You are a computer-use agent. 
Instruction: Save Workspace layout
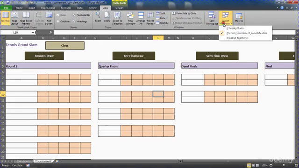pyautogui.click(x=212, y=18)
